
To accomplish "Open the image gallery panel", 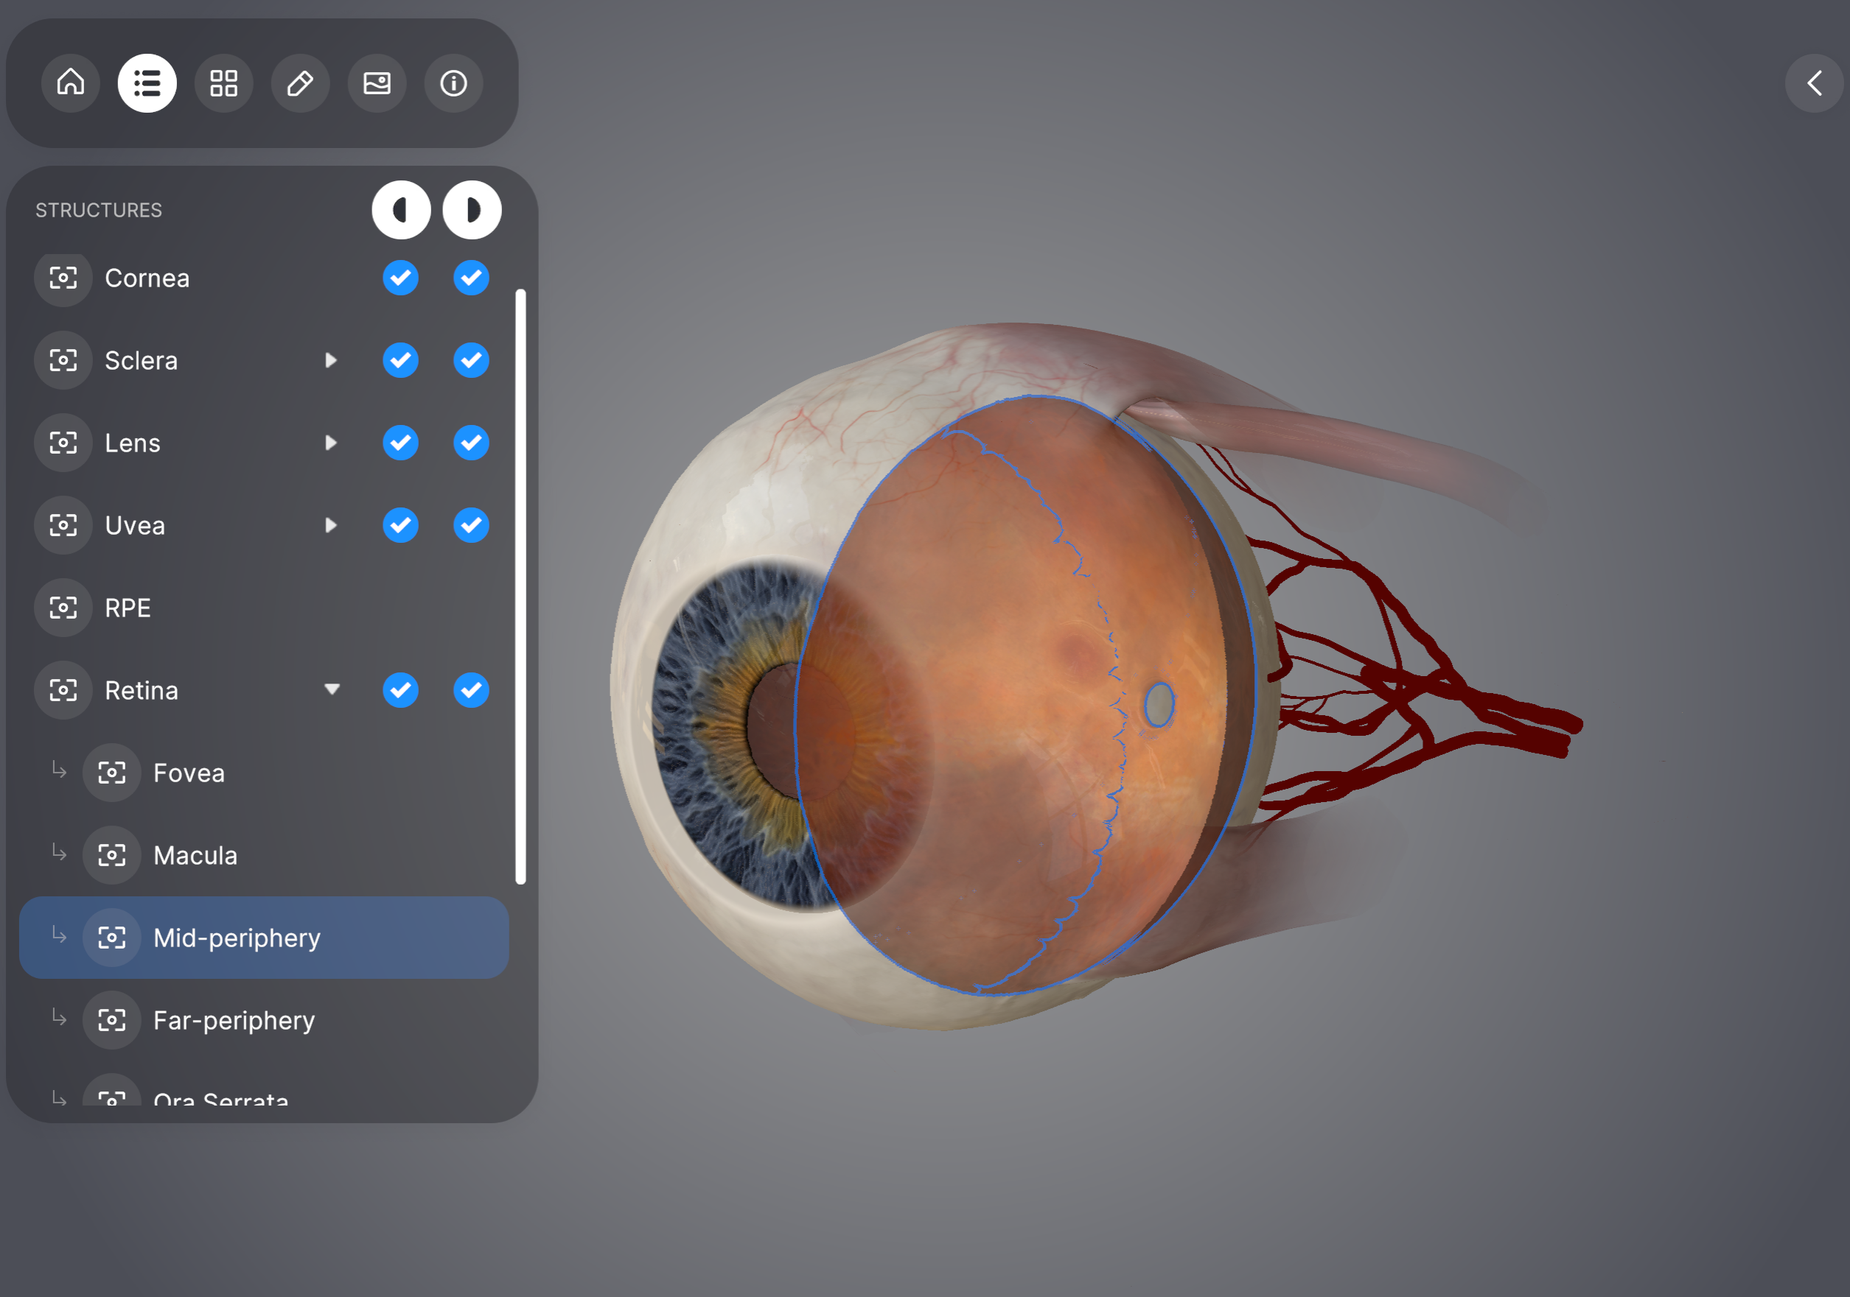I will (x=377, y=83).
